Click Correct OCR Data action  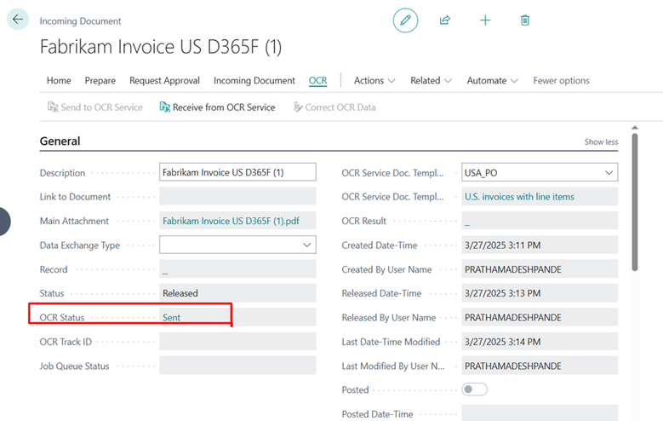click(334, 107)
